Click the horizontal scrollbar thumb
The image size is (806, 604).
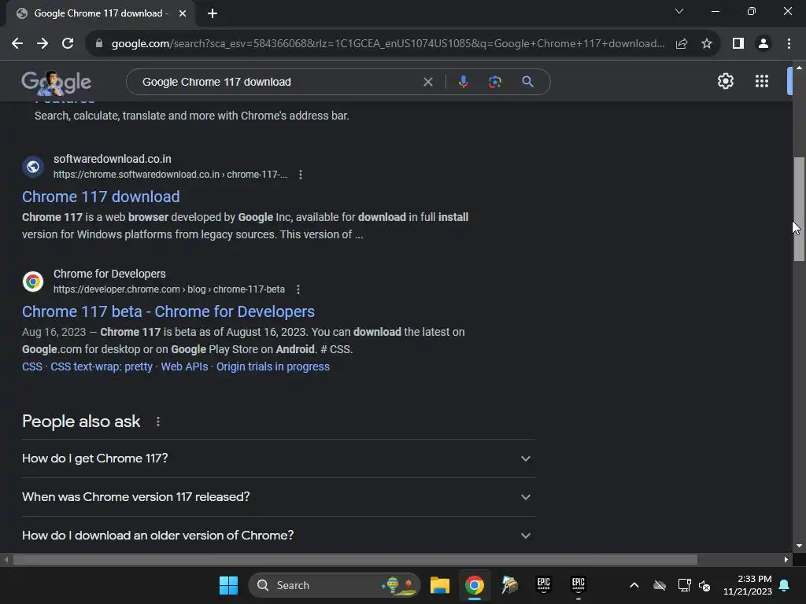(355, 559)
